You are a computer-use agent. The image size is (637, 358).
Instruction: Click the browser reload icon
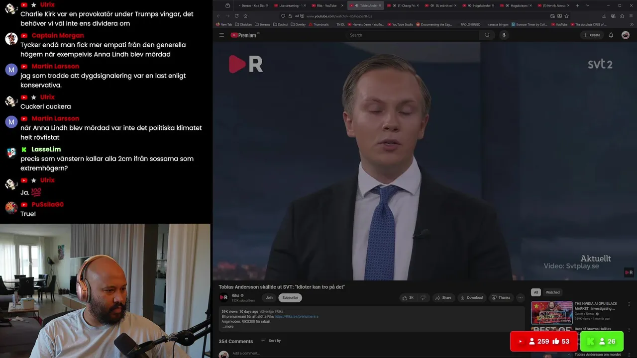[236, 16]
